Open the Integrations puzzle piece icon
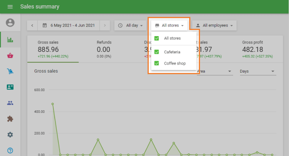Image resolution: width=289 pixels, height=156 pixels. (x=10, y=119)
